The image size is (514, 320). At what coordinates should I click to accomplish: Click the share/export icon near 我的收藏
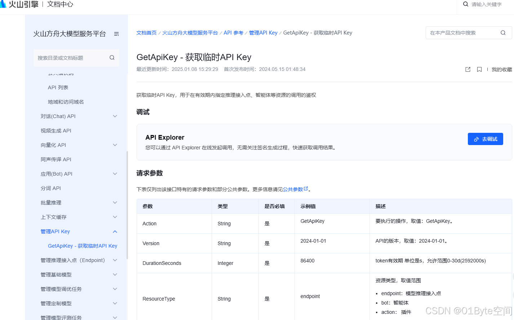[468, 69]
